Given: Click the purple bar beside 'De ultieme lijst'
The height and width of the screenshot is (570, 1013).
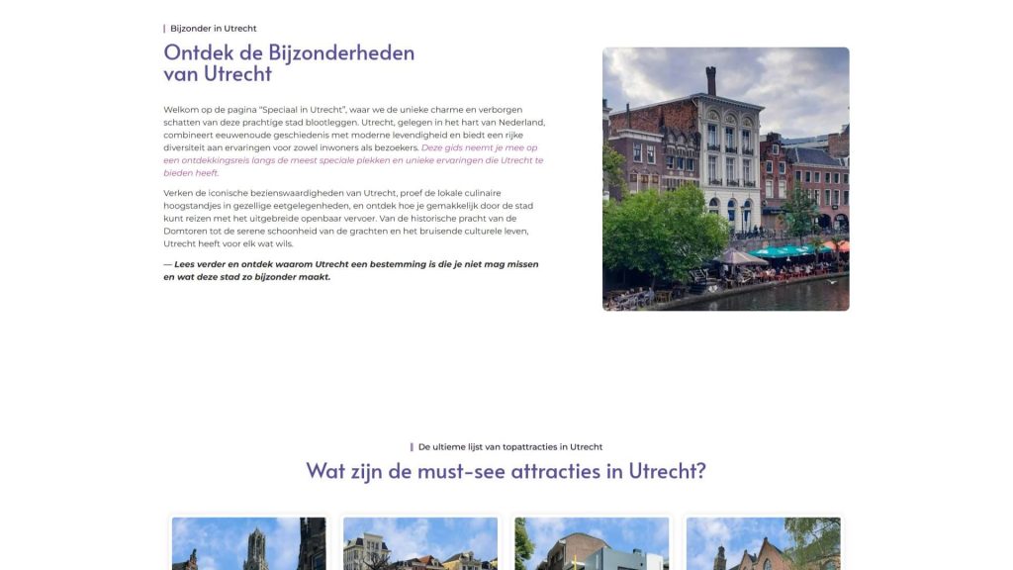Looking at the screenshot, I should 412,447.
